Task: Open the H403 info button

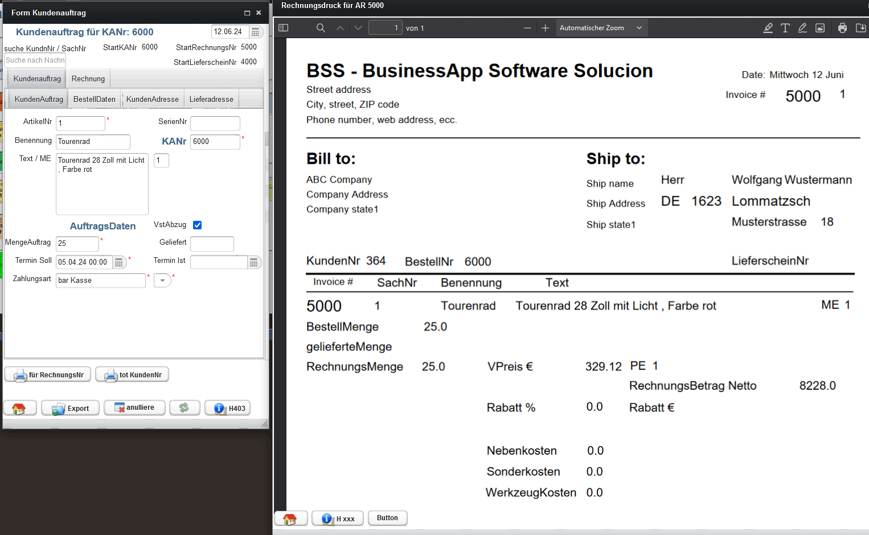Action: [228, 408]
